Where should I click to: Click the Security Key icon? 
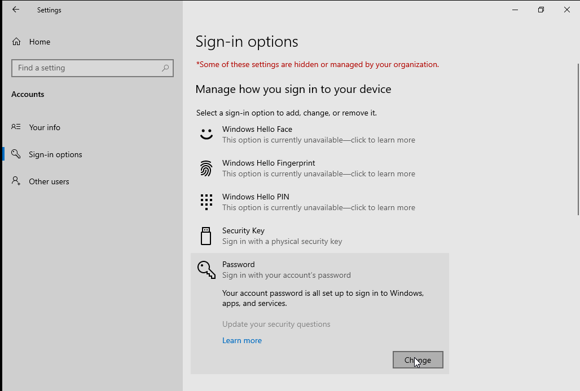point(205,236)
